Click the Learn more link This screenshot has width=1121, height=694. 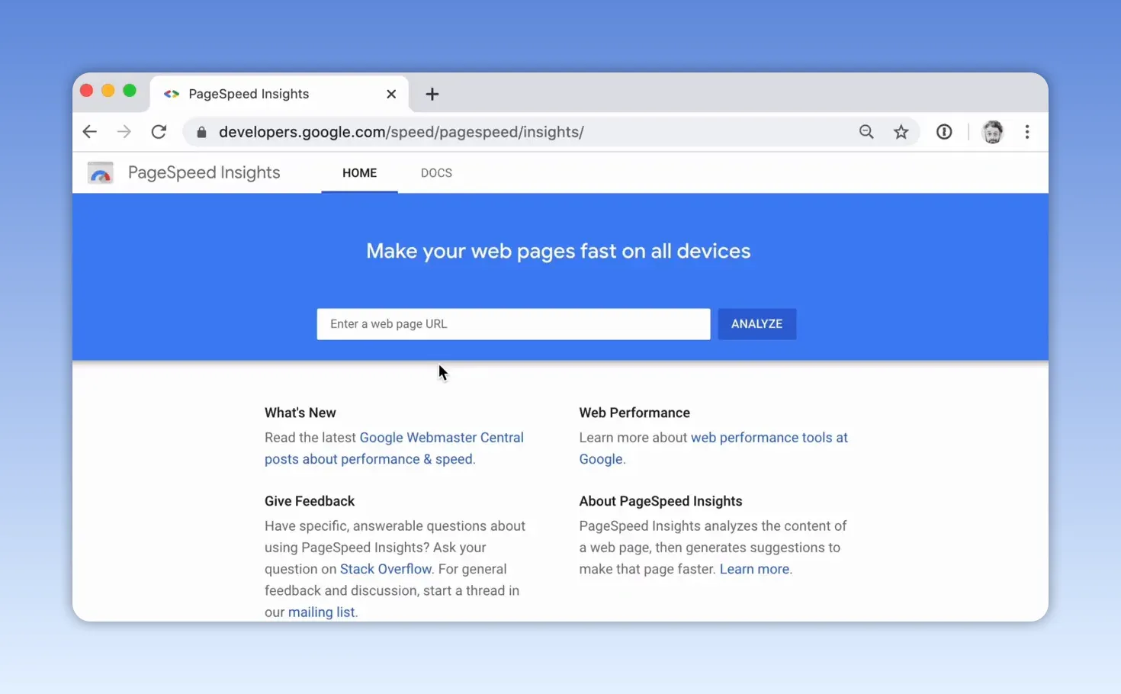click(x=754, y=569)
